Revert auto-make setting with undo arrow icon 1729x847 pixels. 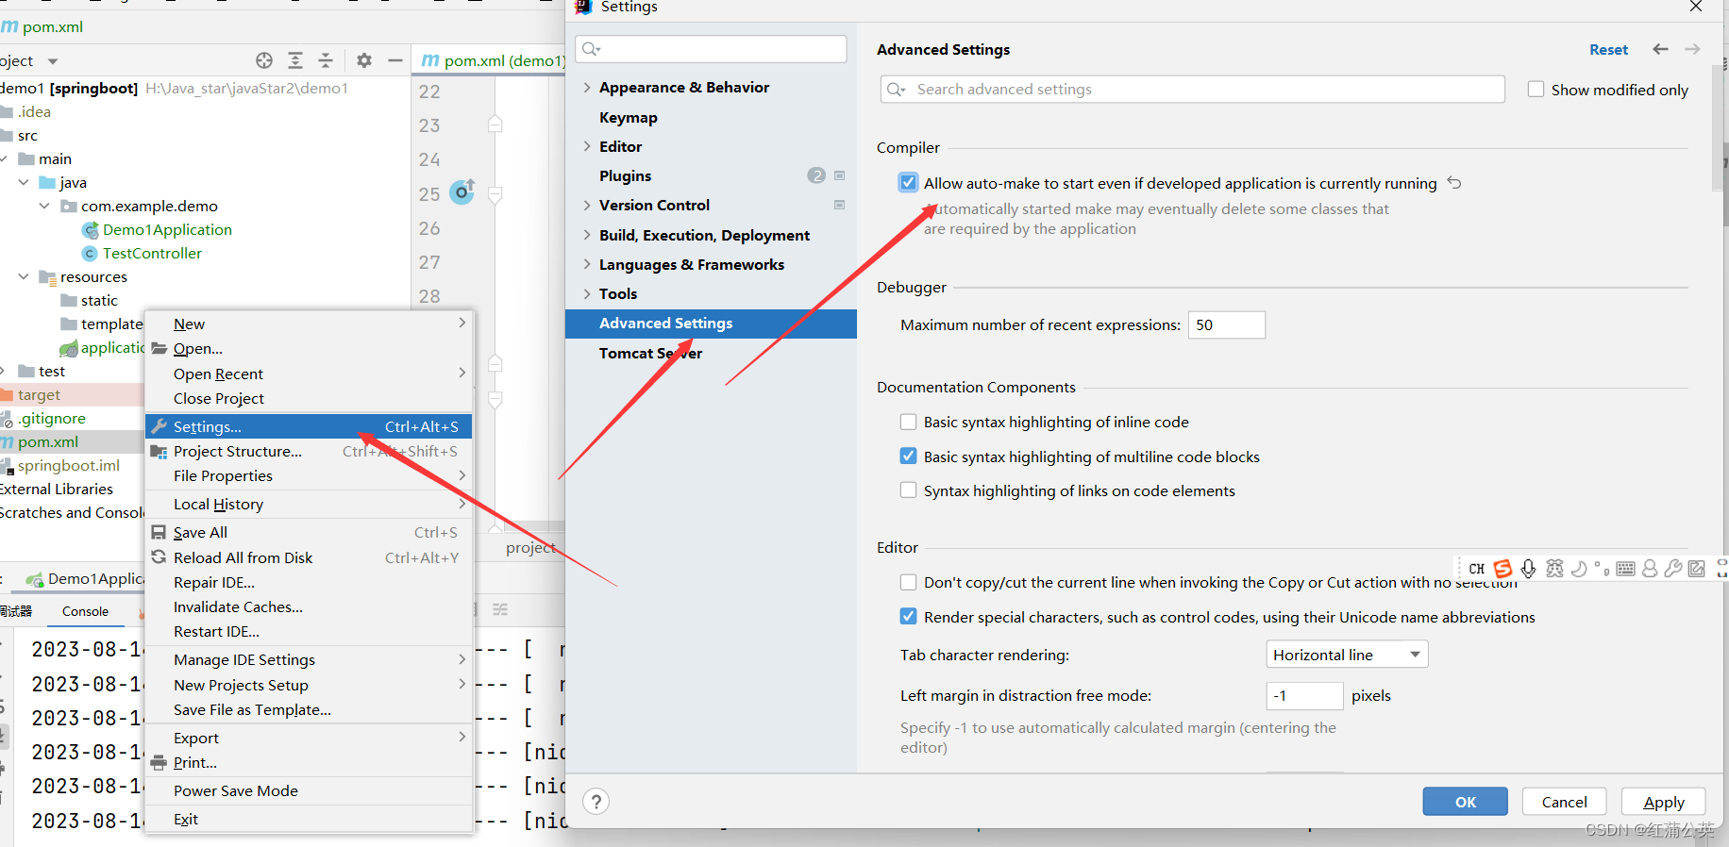coord(1454,183)
